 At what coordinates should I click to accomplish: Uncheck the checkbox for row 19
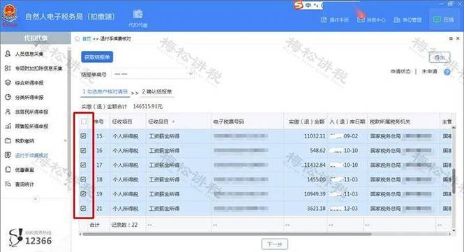pos(84,194)
